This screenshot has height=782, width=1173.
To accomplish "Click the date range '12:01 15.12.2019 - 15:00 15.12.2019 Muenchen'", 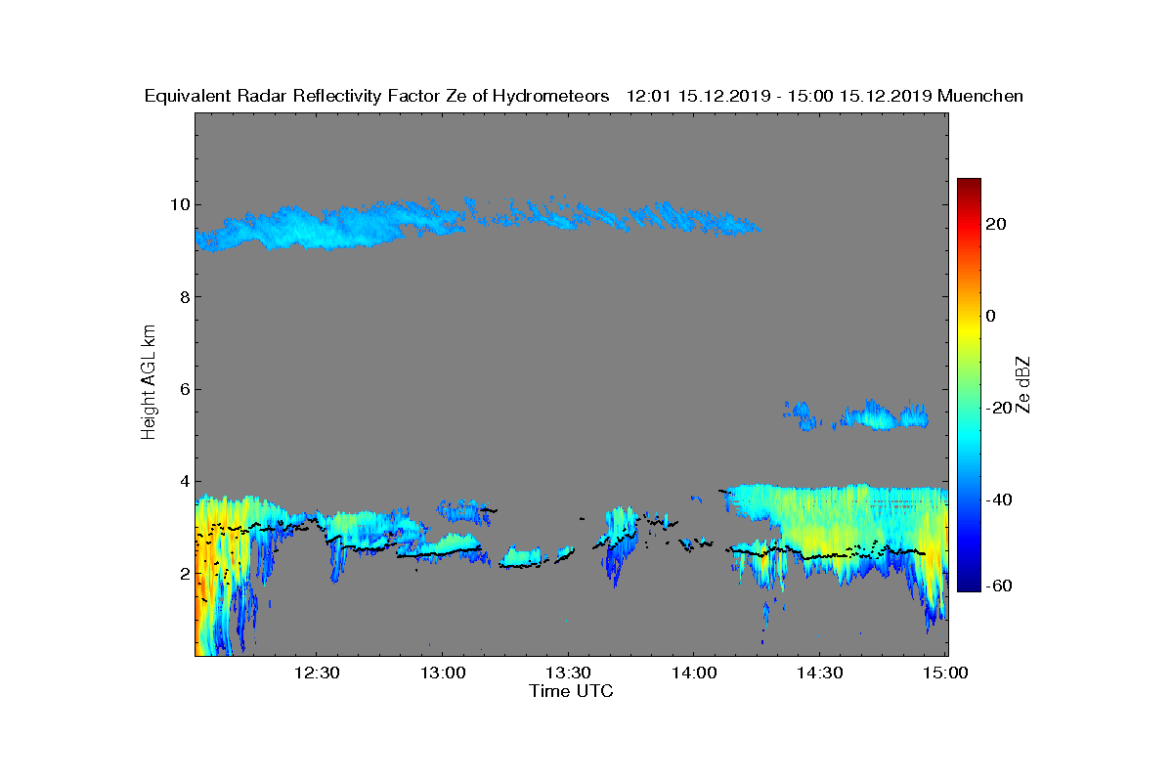I will (824, 96).
